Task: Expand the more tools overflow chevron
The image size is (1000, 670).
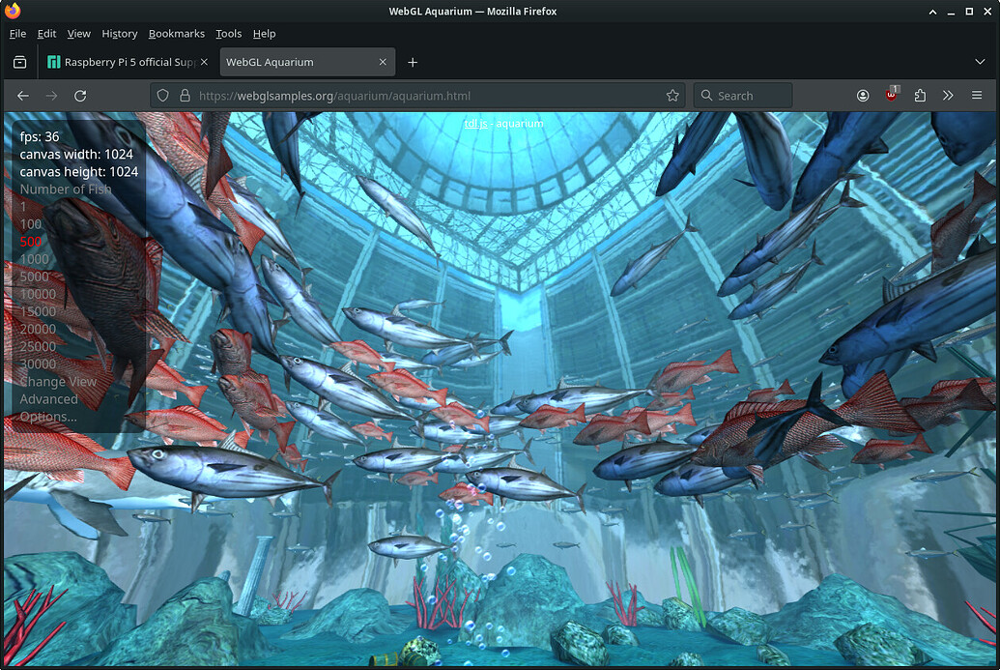Action: (948, 96)
